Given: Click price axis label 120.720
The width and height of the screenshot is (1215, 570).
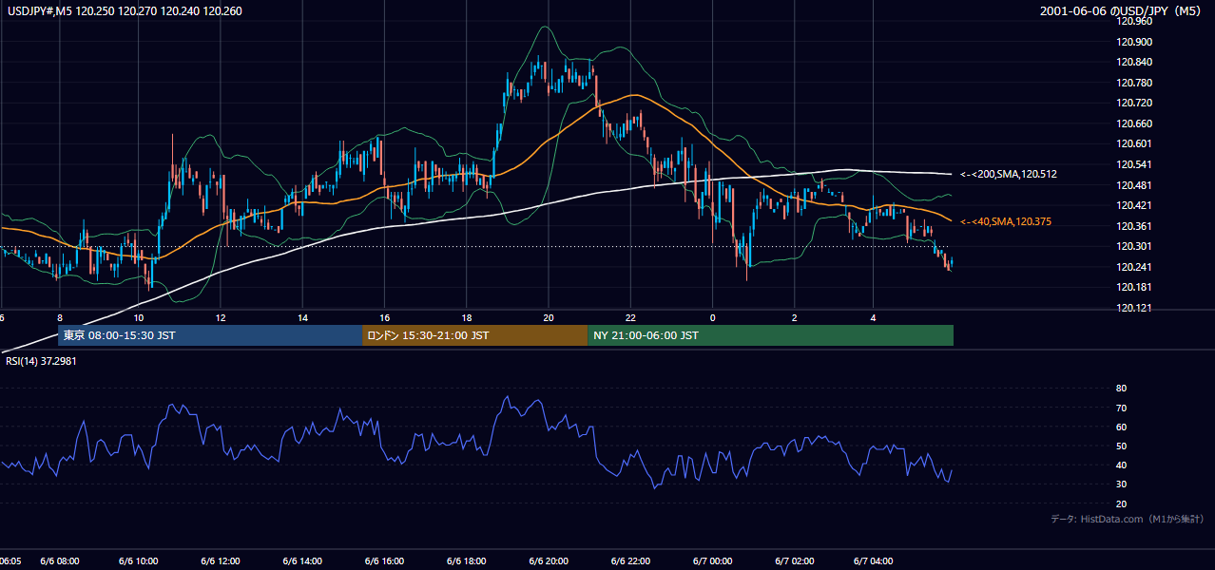Looking at the screenshot, I should point(1134,103).
